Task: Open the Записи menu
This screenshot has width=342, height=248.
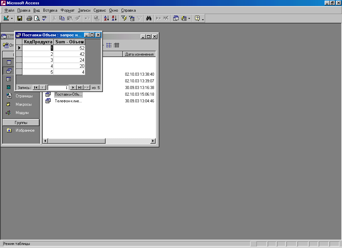Action: (x=84, y=10)
